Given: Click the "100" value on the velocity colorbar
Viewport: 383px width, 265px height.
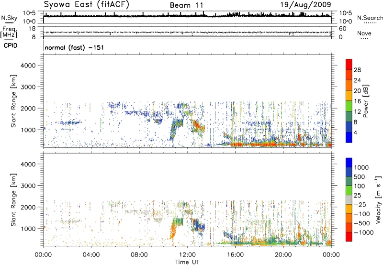Looking at the screenshot, I should [360, 186].
